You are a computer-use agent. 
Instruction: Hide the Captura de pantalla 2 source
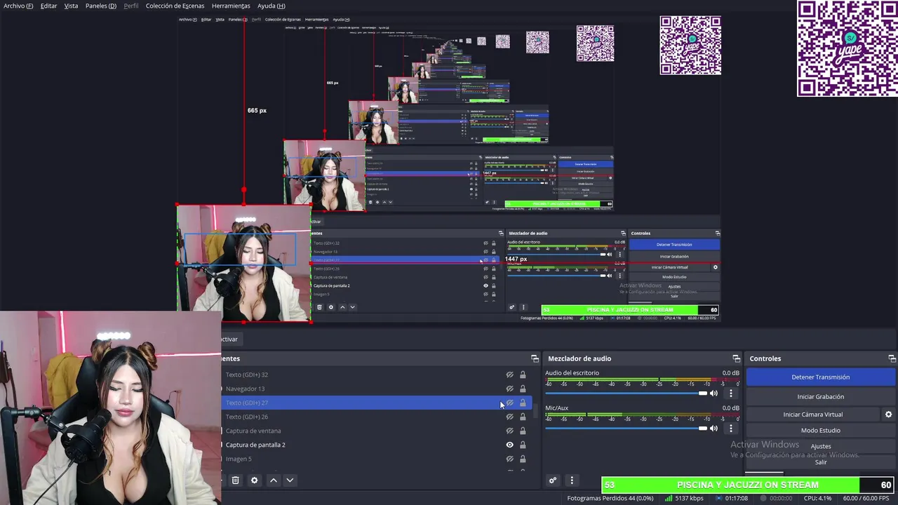tap(510, 445)
